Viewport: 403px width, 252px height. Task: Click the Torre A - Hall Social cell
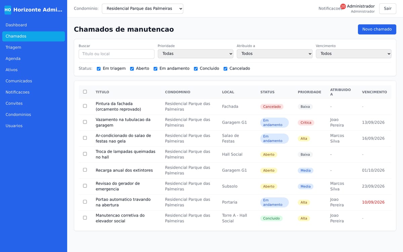click(x=234, y=218)
